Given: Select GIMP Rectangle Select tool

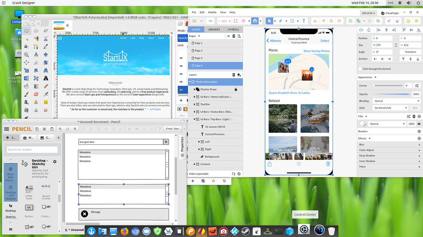Looking at the screenshot, I should tap(27, 31).
